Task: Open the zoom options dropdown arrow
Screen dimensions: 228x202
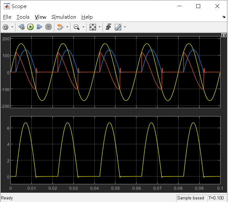Action: [83, 27]
